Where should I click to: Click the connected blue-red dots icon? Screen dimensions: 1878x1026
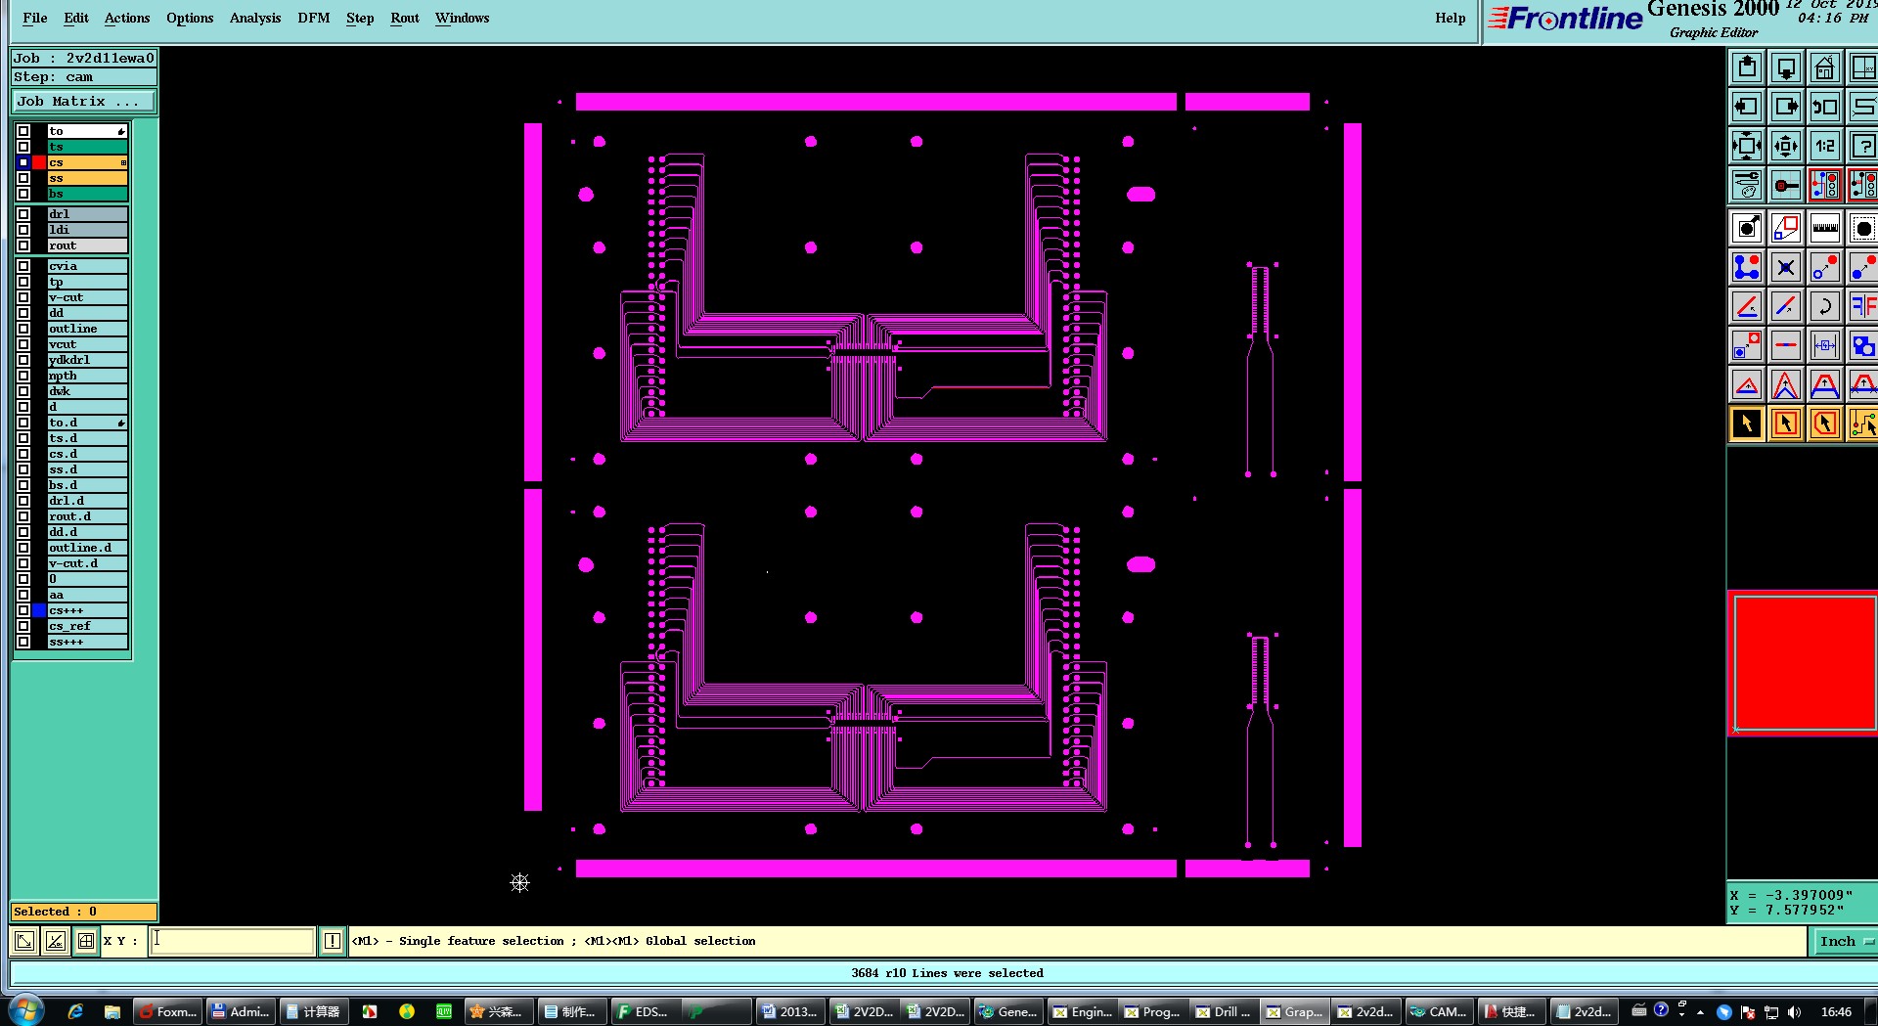(1747, 267)
